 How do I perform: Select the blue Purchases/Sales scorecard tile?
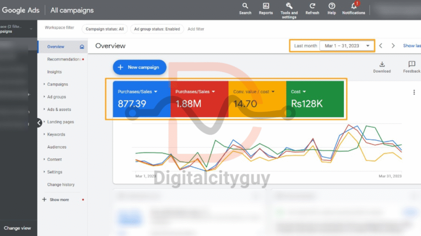141,99
